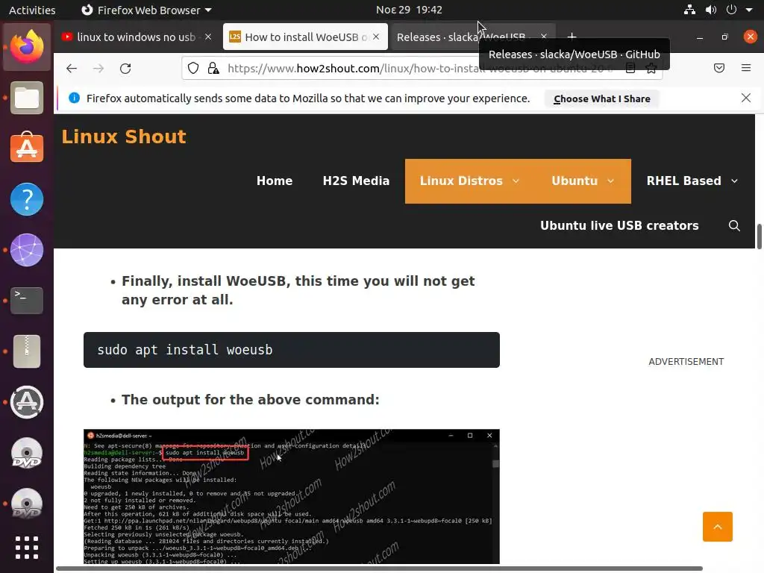
Task: Open the system menu arrow in top bar
Action: click(749, 10)
